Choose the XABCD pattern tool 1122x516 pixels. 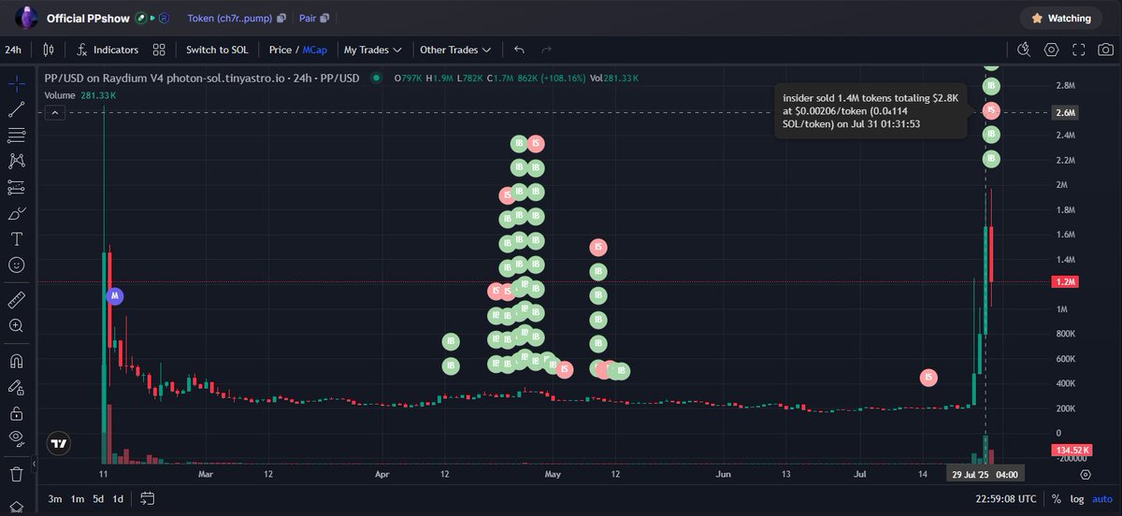point(16,162)
